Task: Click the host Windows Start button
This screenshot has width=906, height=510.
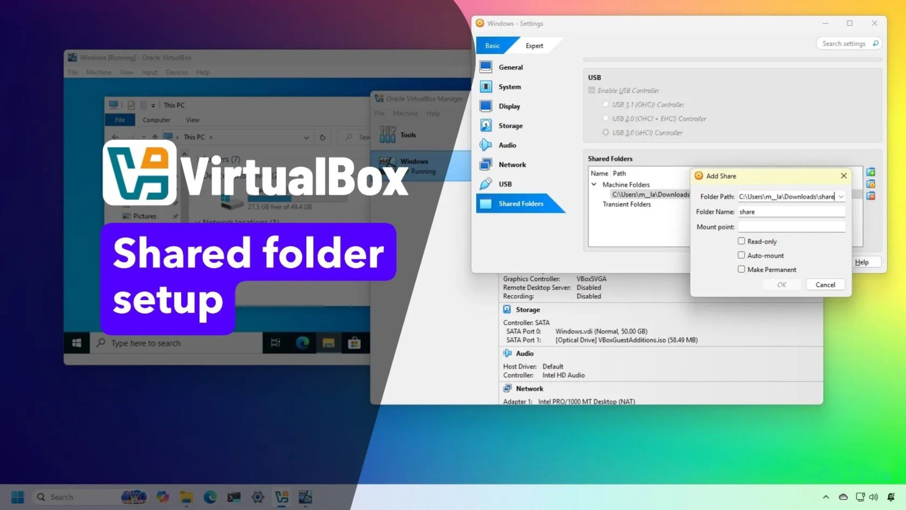Action: (17, 497)
